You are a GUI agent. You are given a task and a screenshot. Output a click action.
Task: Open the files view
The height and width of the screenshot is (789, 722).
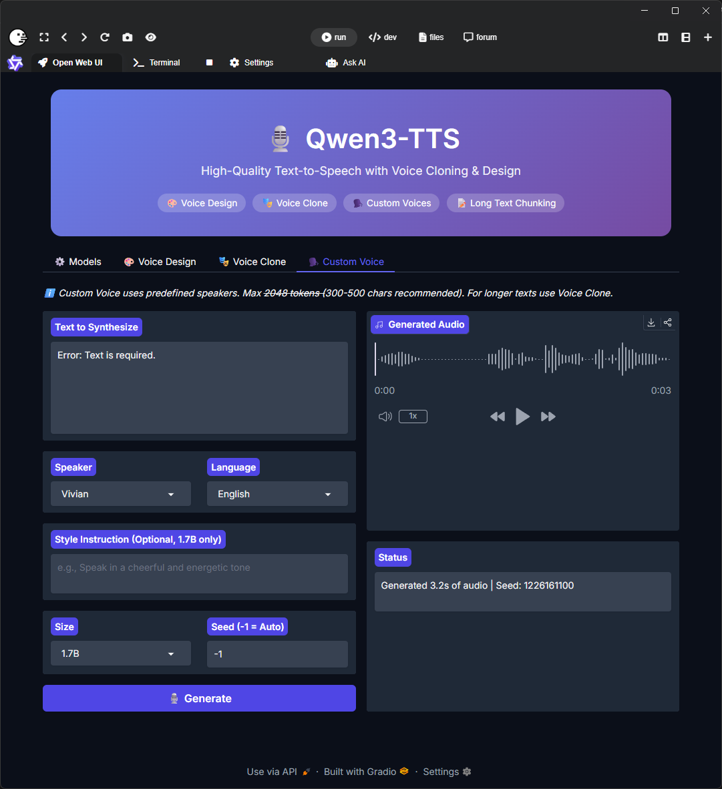point(431,37)
